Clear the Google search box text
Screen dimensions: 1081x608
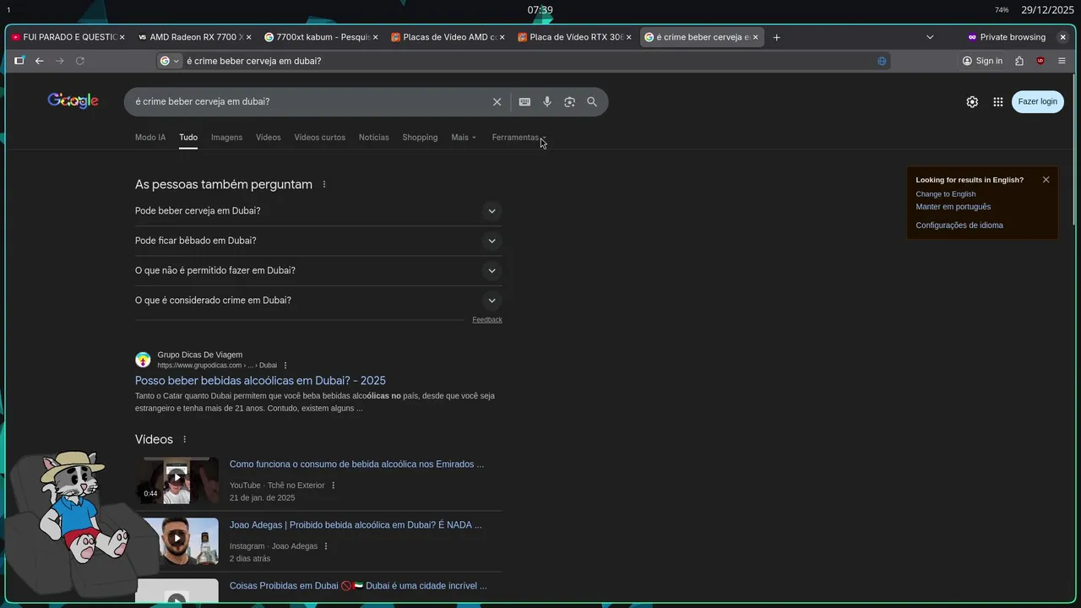point(497,101)
